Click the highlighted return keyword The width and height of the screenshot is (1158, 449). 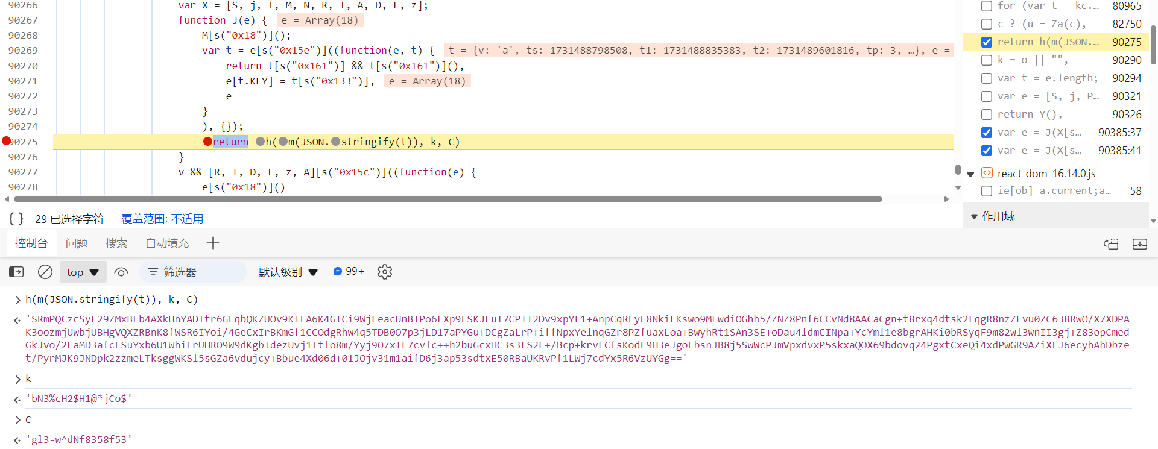[x=230, y=142]
